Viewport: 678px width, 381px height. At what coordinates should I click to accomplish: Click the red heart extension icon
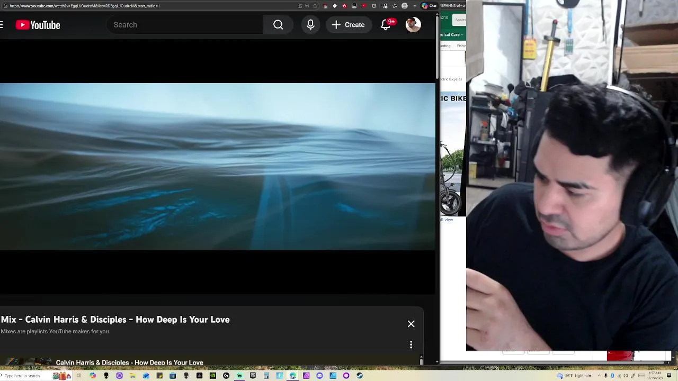click(x=364, y=6)
